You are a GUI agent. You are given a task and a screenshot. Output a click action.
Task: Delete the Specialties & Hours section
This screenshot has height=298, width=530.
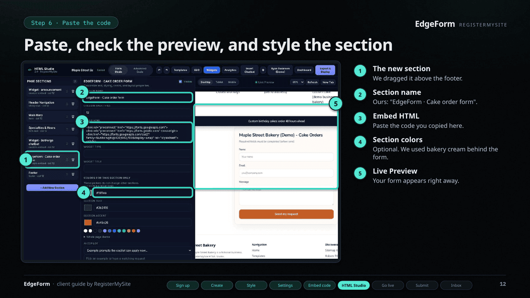click(x=73, y=129)
